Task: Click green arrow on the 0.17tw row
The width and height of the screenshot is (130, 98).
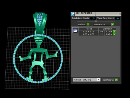Action: (114, 32)
